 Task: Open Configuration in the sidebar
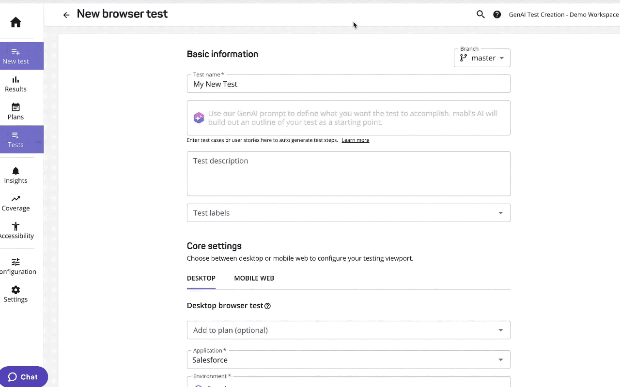point(15,263)
